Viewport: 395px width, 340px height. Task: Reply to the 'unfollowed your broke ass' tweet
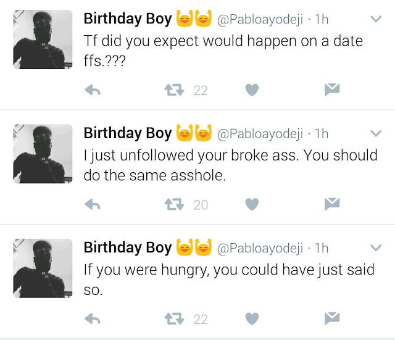coord(93,204)
